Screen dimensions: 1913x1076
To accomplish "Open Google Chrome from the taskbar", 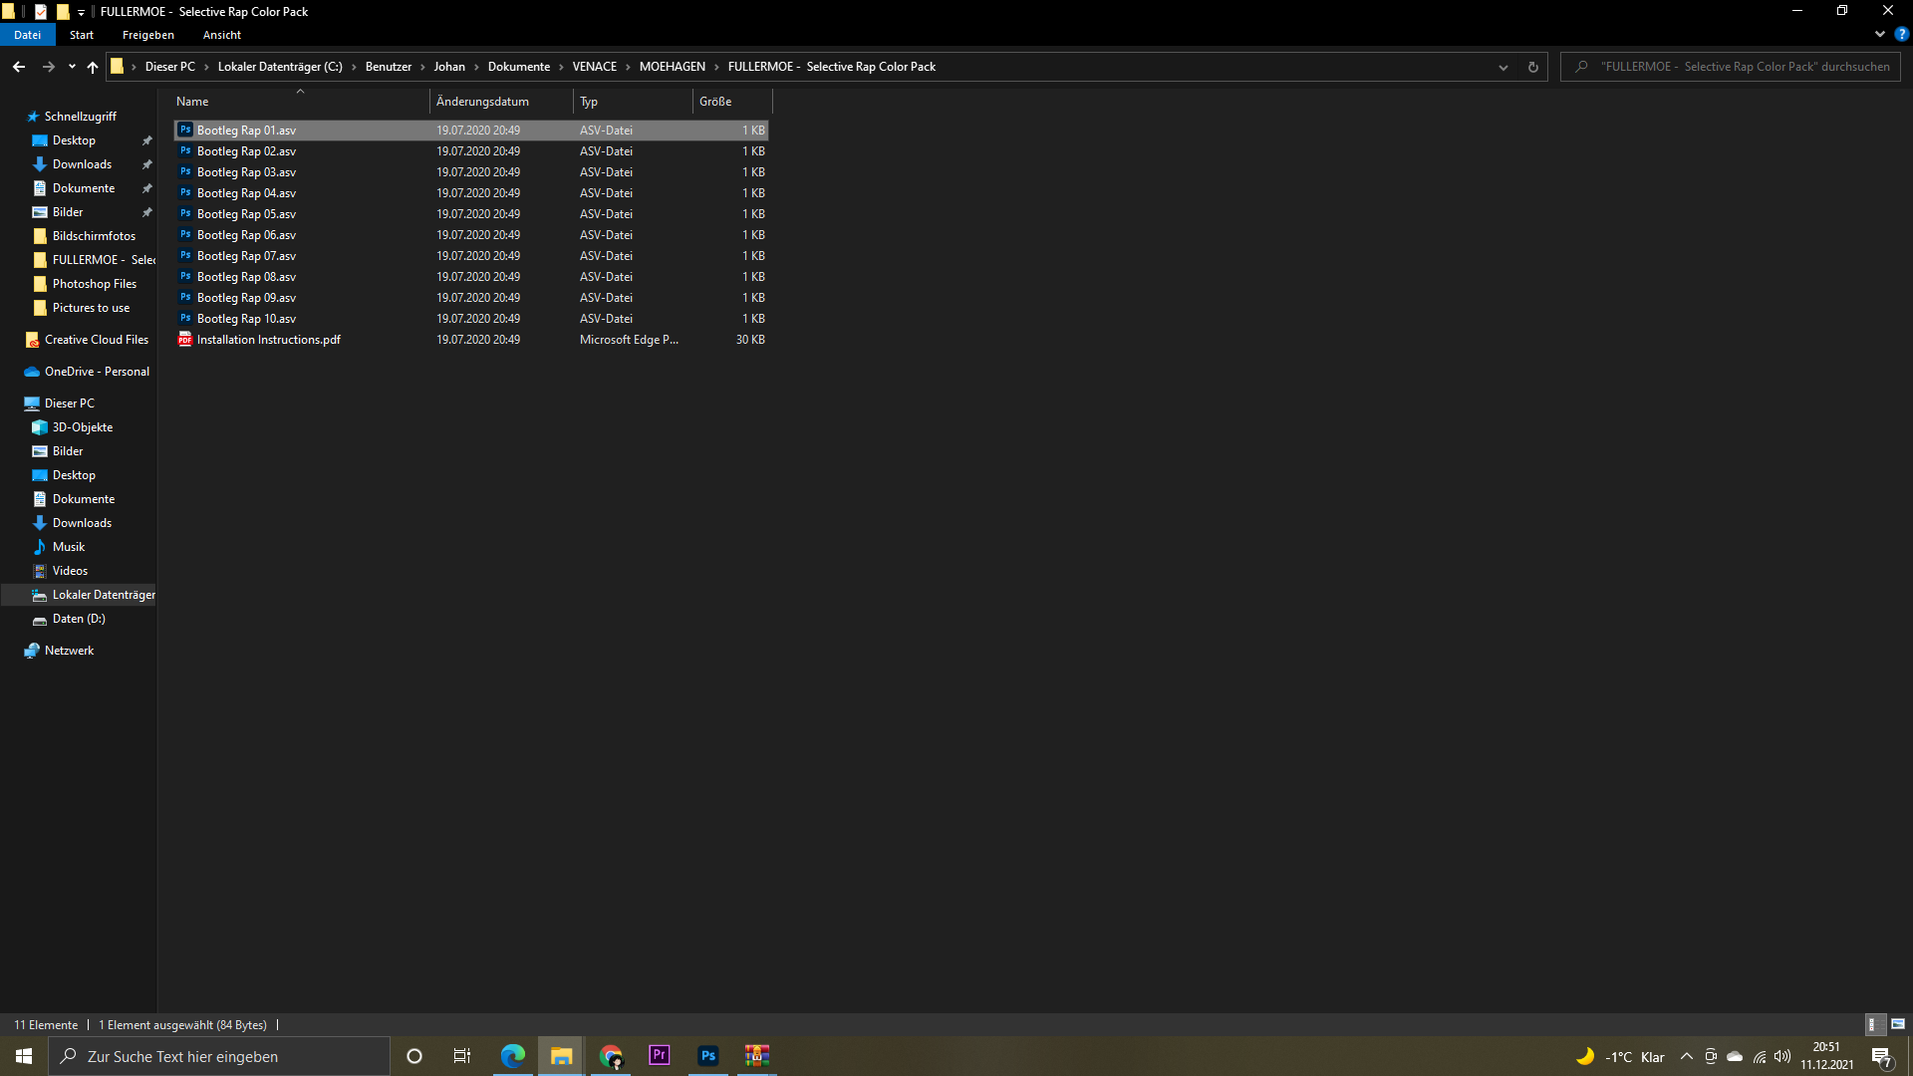I will click(x=611, y=1055).
